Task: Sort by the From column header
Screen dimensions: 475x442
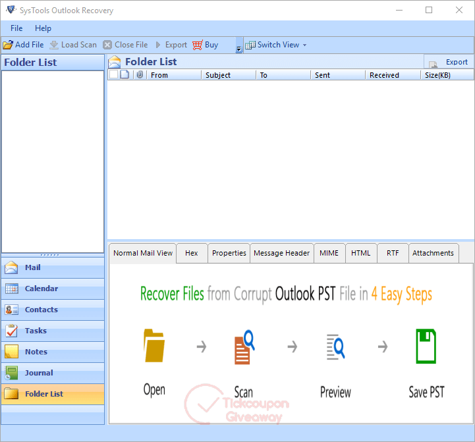Action: coord(174,75)
